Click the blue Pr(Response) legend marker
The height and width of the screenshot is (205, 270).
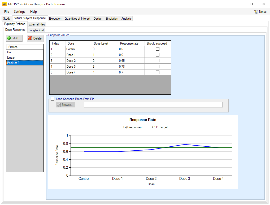click(x=119, y=127)
